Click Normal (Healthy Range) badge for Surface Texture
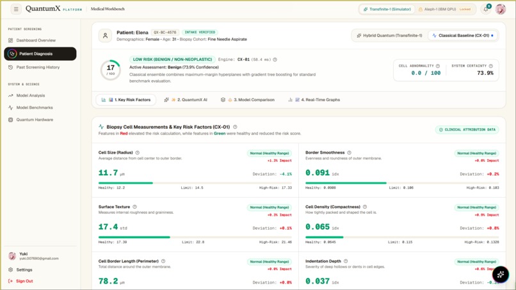This screenshot has height=290, width=516. click(269, 207)
